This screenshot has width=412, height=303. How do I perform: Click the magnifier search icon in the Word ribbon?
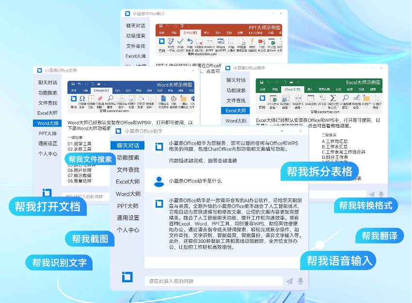[x=110, y=99]
